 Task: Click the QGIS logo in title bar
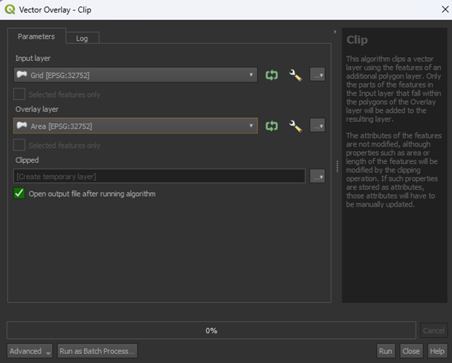tap(10, 10)
